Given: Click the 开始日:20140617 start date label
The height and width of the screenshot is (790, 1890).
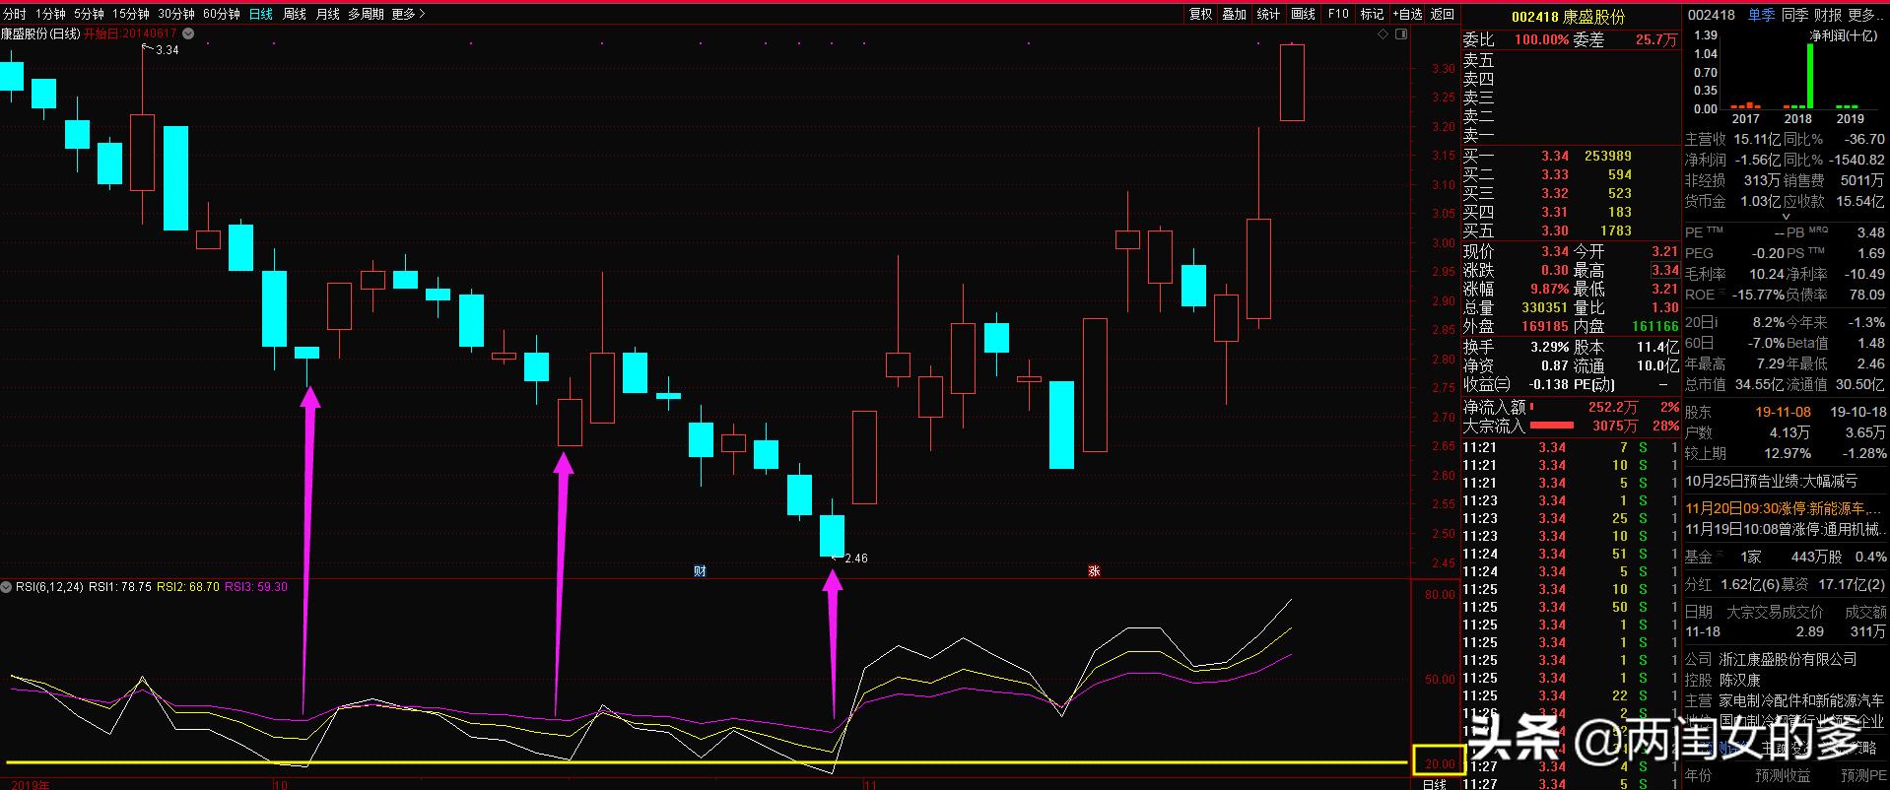Looking at the screenshot, I should tap(131, 33).
